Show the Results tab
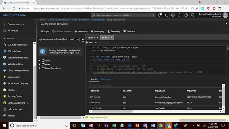 pyautogui.click(x=94, y=79)
